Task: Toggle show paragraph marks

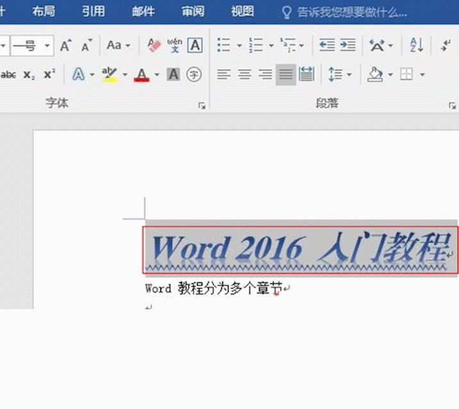Action: coord(446,45)
